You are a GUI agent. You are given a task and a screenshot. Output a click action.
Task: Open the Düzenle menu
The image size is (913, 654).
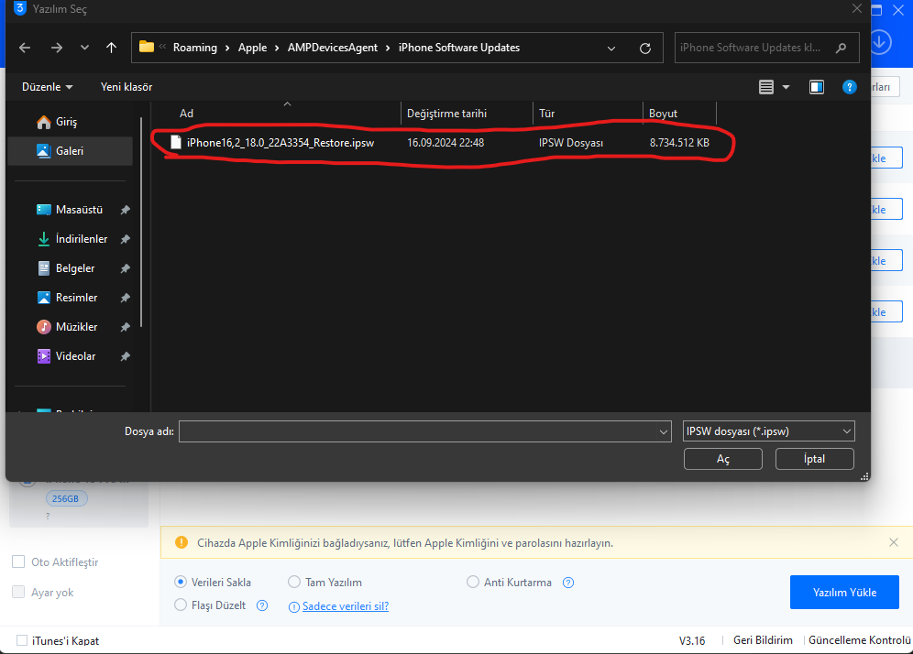47,87
